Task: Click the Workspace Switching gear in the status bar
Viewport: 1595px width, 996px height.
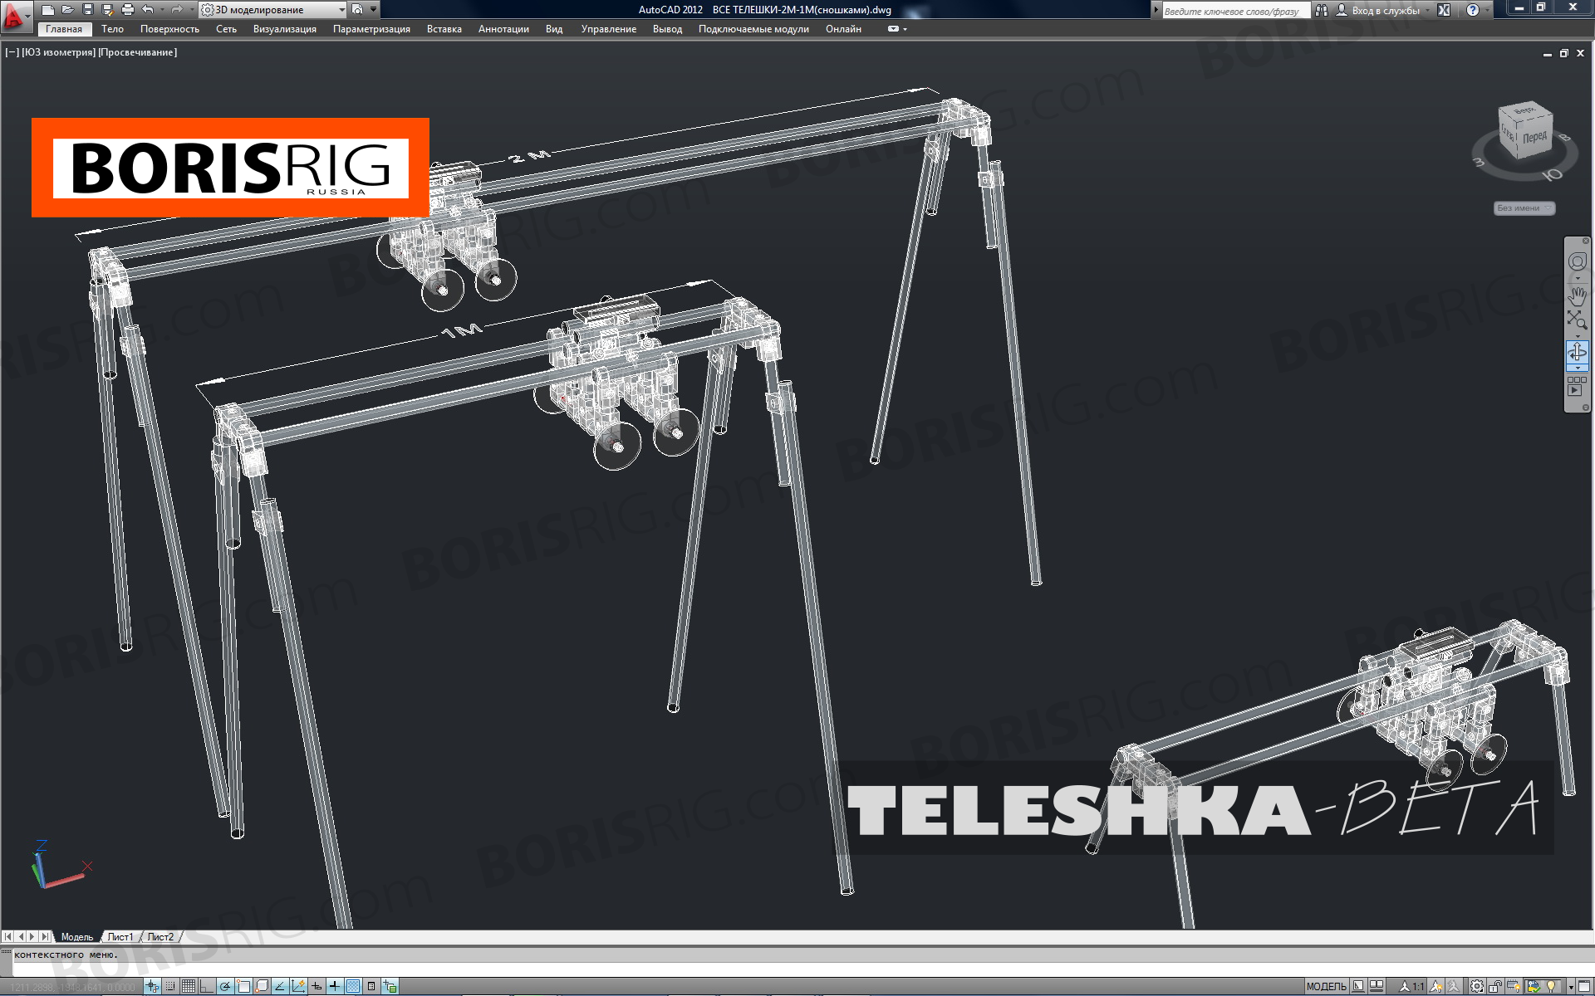Action: tap(1477, 986)
